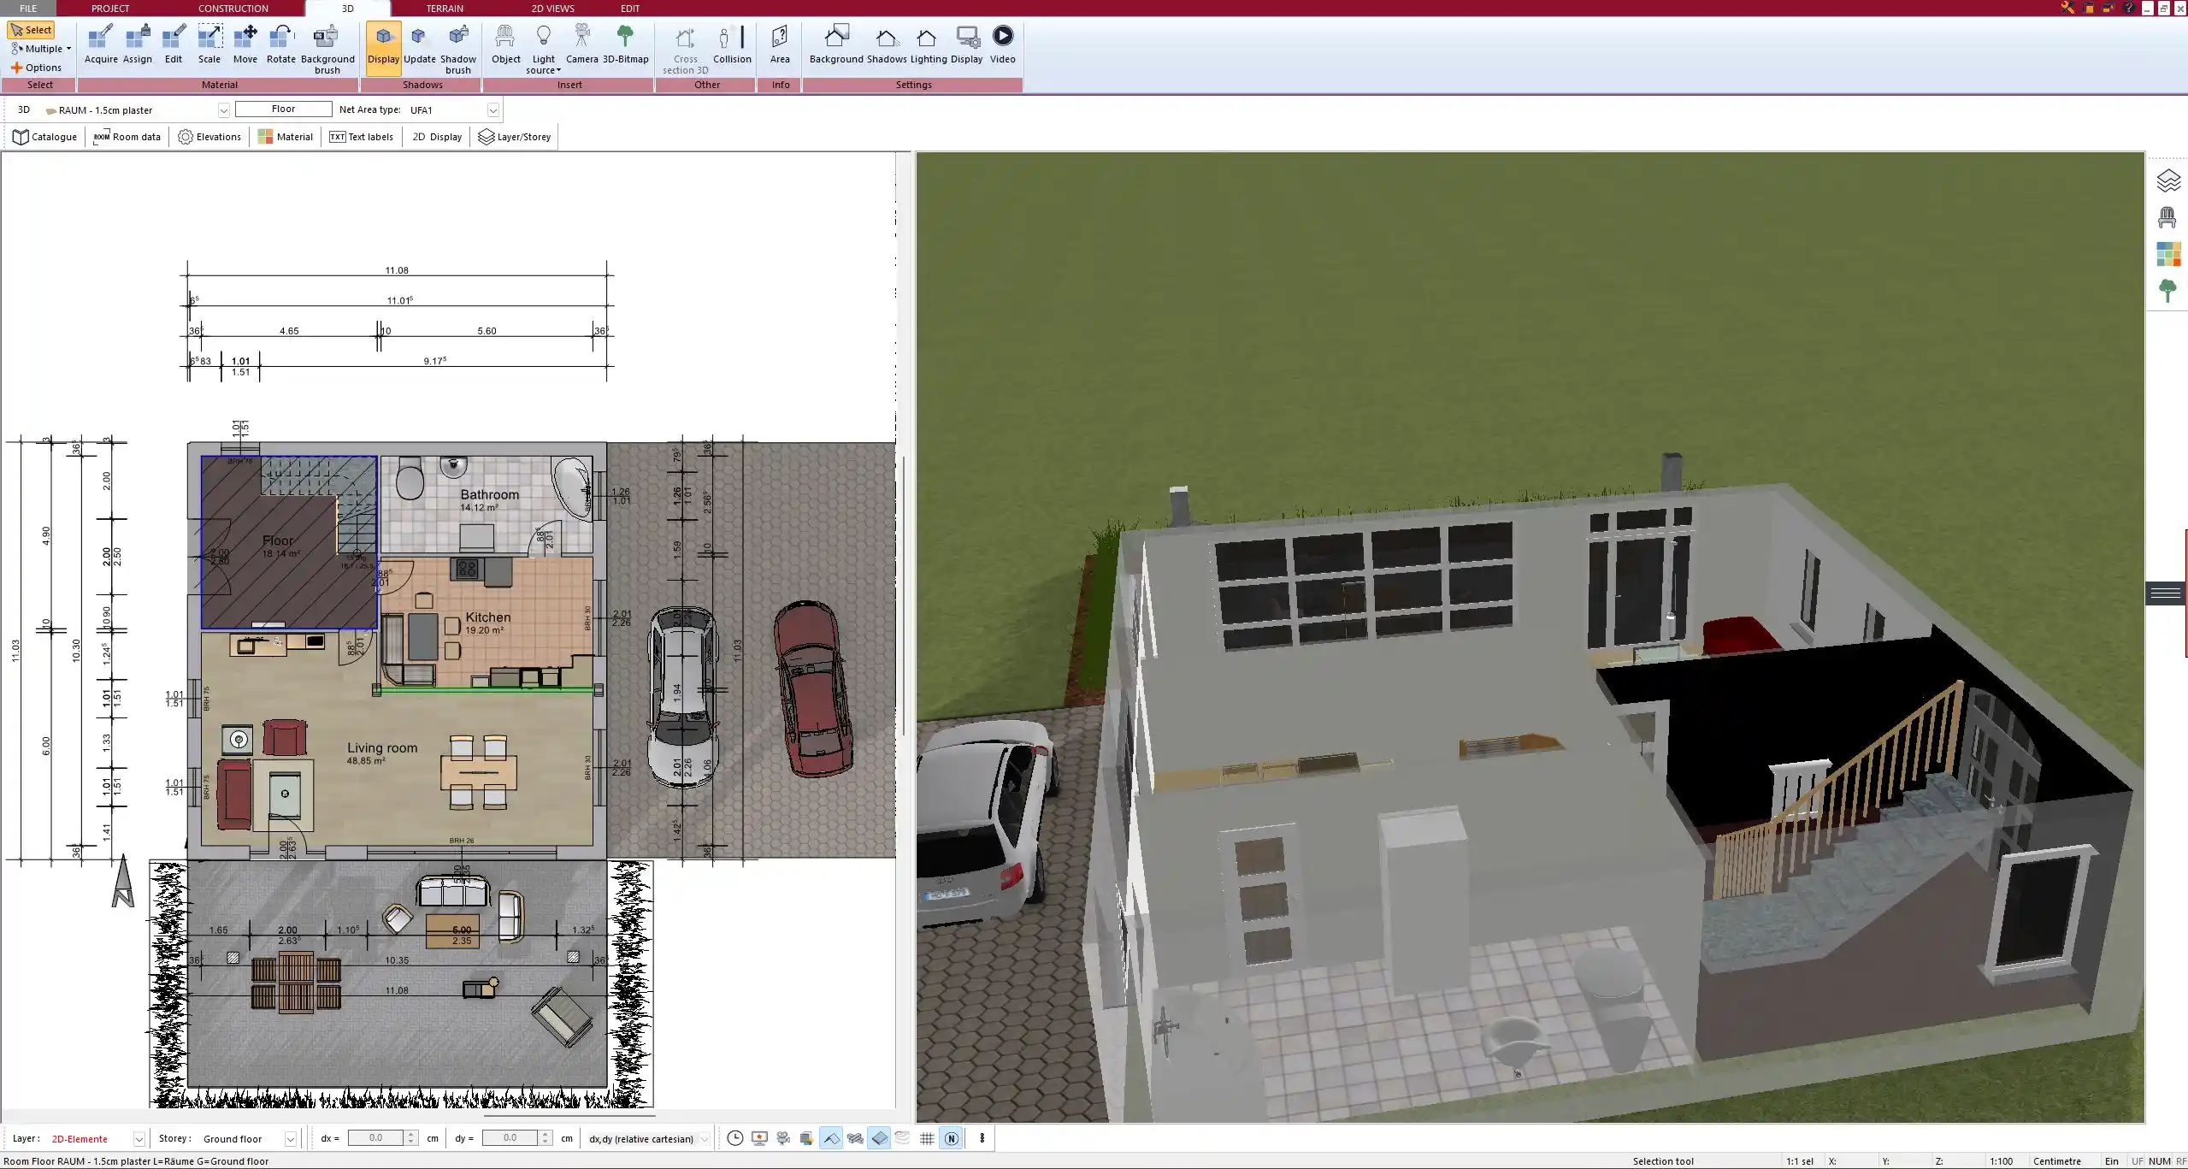The image size is (2188, 1169).
Task: Open the plants tree icon in right sidebar
Action: click(x=2167, y=290)
